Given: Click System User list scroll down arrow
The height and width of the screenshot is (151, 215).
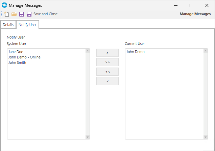Looking at the screenshot, I should tap(88, 137).
